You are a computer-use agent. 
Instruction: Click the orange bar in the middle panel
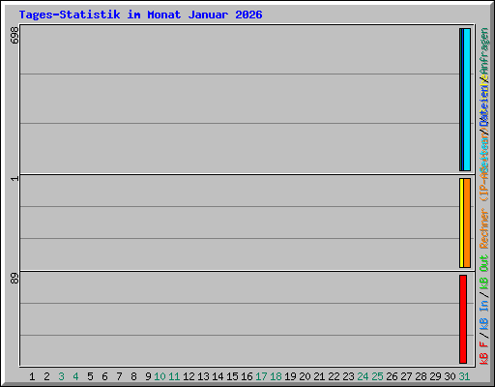pyautogui.click(x=467, y=223)
